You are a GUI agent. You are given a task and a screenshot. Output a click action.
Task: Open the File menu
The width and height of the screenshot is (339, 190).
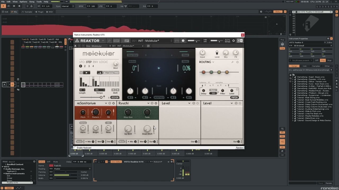(x=3, y=2)
